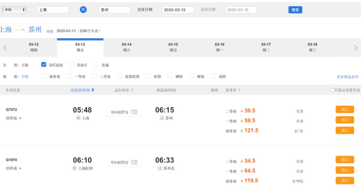Click the next dates right arrow

point(356,47)
